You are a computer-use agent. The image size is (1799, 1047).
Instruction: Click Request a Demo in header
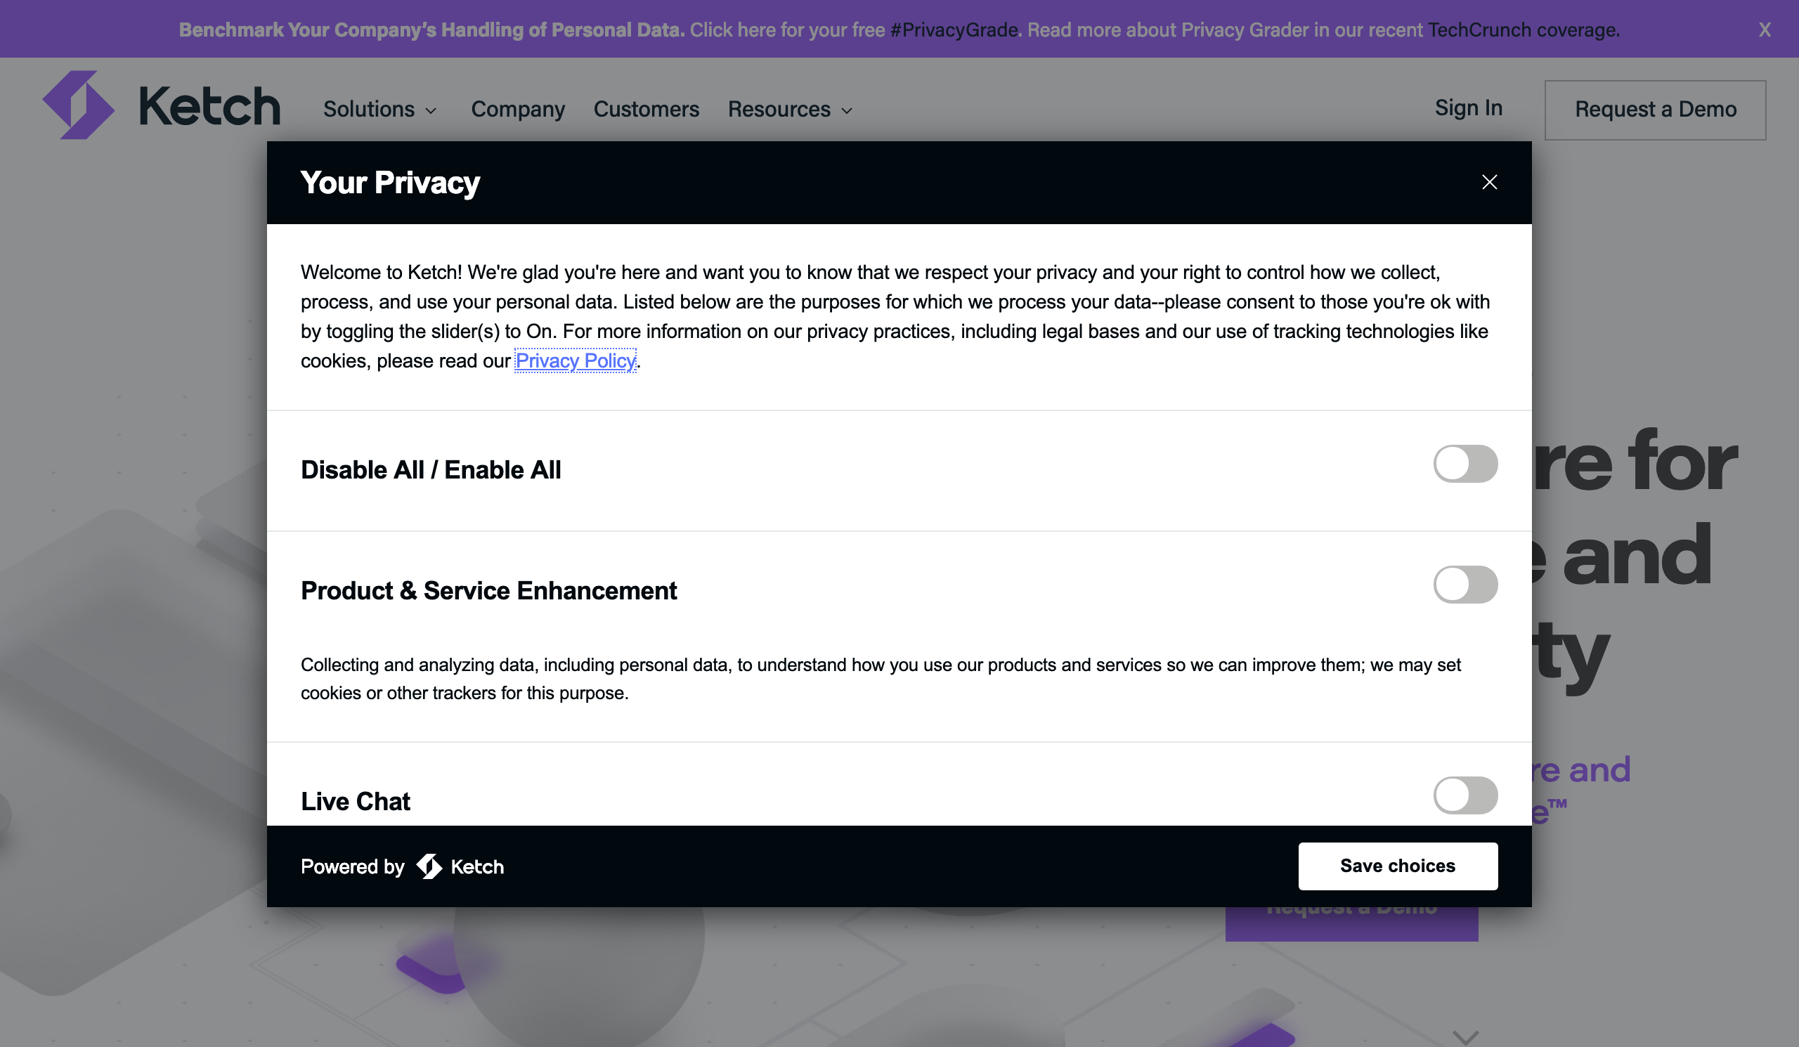[1656, 110]
